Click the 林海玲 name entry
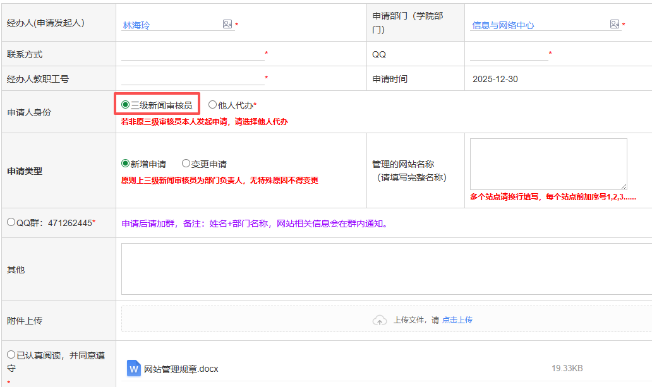Viewport: 652px width, 387px height. click(x=137, y=25)
